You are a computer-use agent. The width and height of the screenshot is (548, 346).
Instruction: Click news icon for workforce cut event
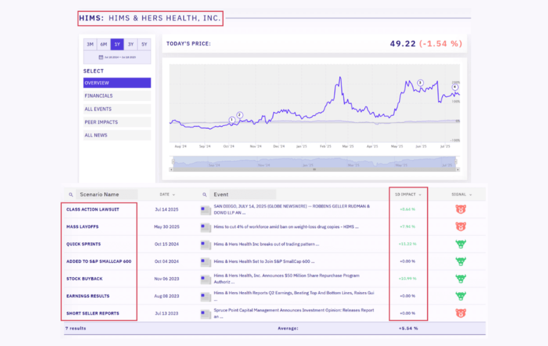click(205, 227)
